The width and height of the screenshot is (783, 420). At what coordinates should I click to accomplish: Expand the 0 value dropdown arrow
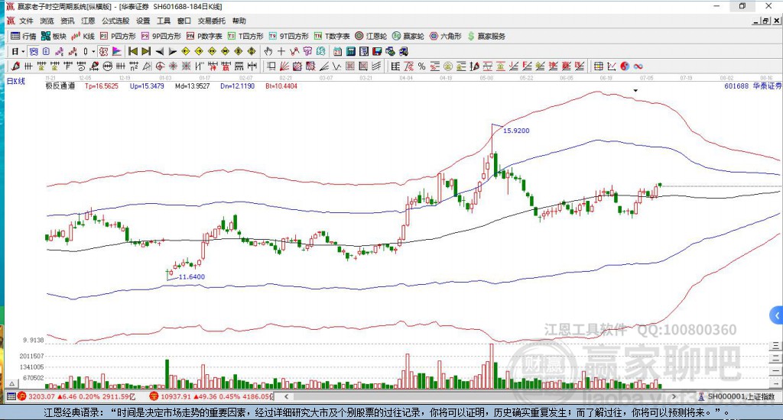[x=93, y=51]
